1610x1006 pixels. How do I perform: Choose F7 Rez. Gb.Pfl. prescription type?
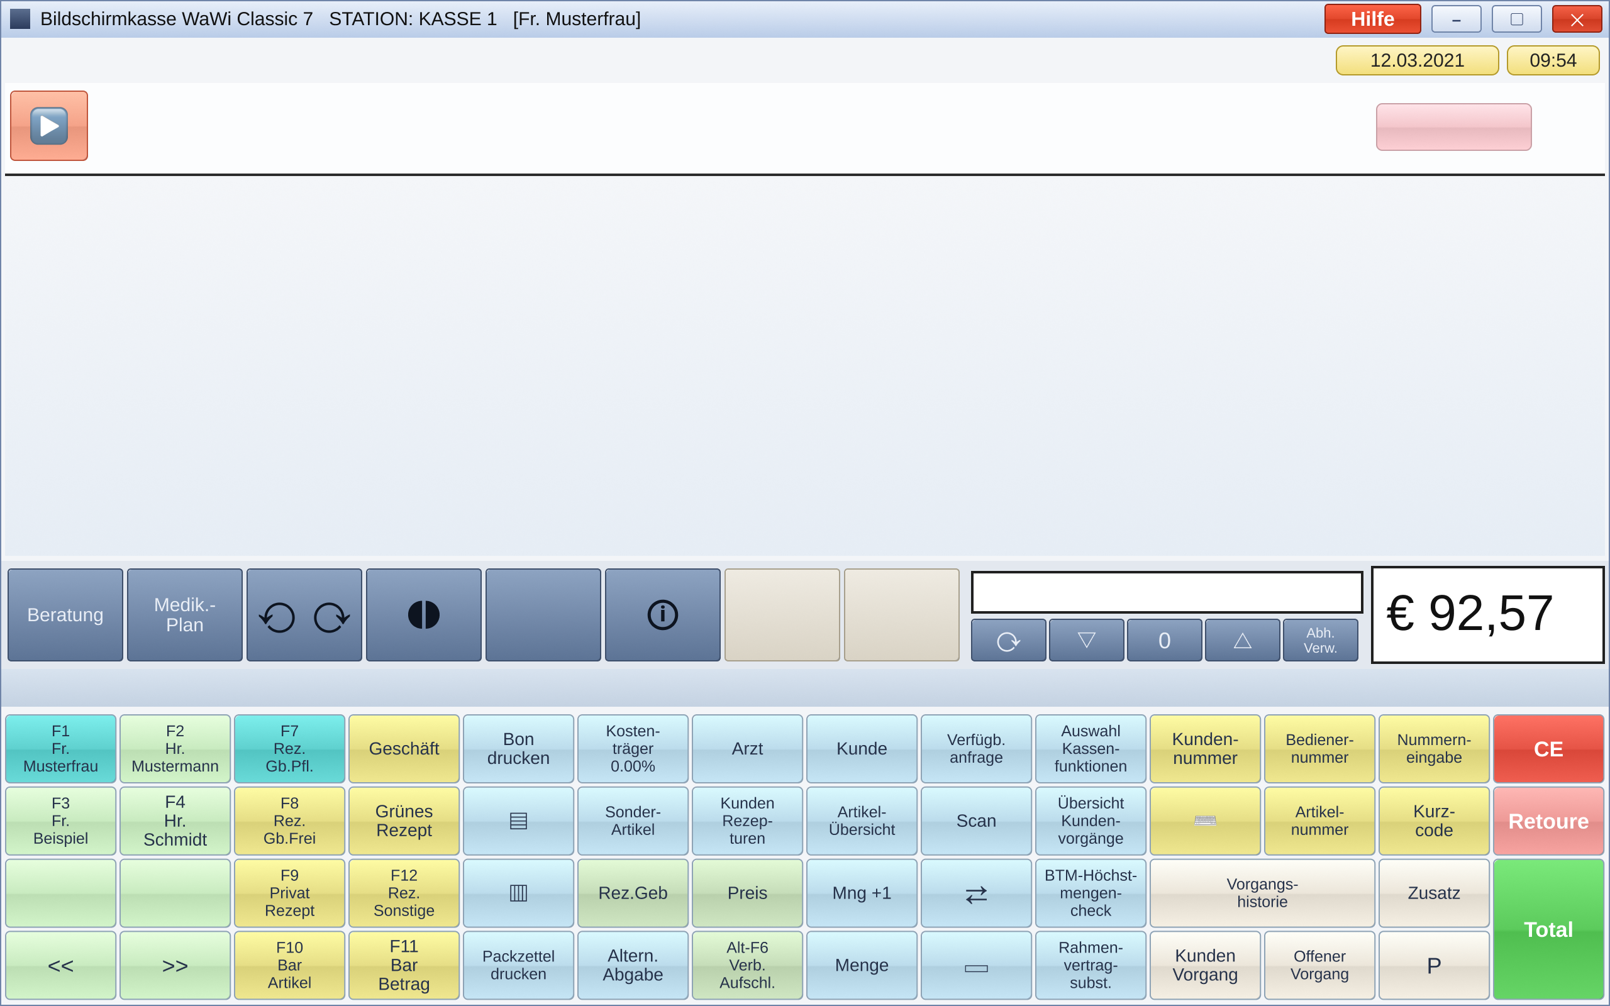289,748
